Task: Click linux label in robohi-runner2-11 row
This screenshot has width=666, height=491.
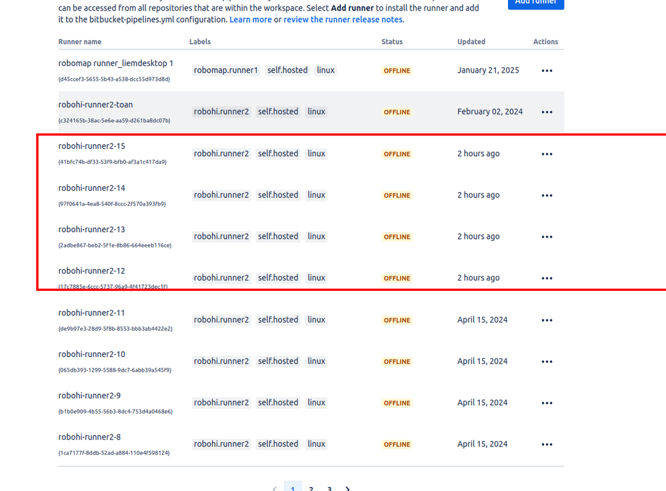Action: (317, 320)
